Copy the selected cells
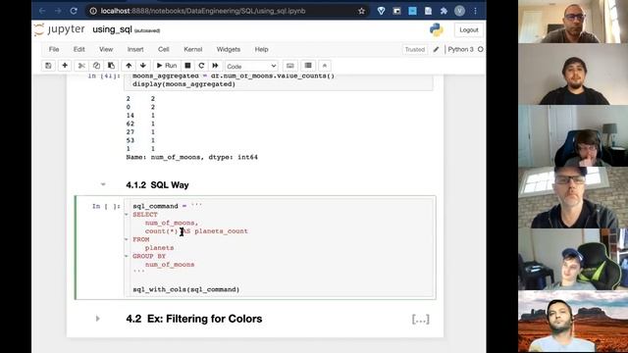Viewport: 628px width, 353px height. [x=96, y=66]
